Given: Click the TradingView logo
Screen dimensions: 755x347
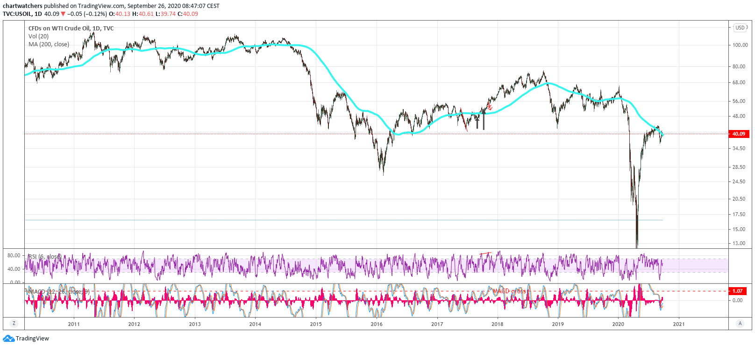Looking at the screenshot, I should pos(26,339).
